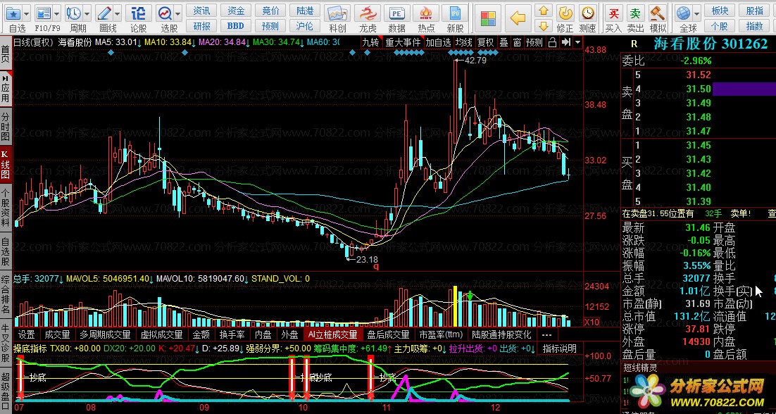Click the 研报 research report button
This screenshot has width=776, height=414.
pyautogui.click(x=201, y=26)
